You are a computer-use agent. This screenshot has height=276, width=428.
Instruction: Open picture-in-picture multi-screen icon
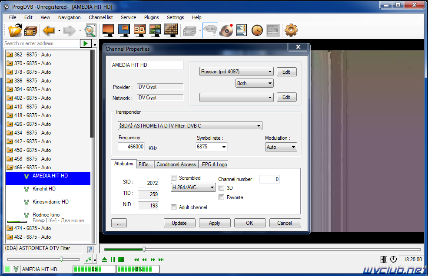[x=155, y=30]
